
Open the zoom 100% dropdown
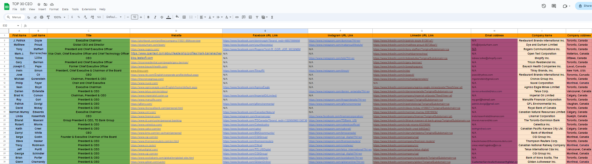59,17
